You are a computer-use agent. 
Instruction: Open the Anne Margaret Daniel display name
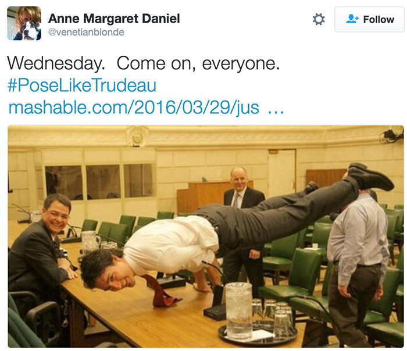pos(114,19)
